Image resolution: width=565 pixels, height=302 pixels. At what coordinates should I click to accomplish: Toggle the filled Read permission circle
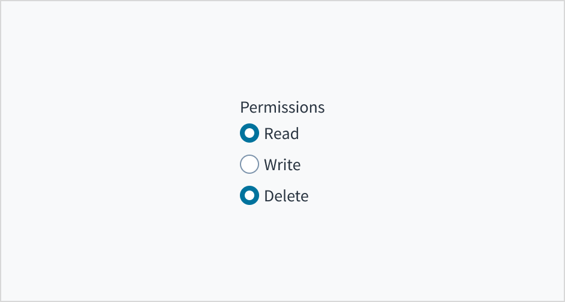(250, 134)
